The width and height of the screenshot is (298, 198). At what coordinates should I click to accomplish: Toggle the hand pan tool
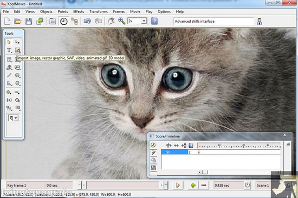tap(111, 21)
